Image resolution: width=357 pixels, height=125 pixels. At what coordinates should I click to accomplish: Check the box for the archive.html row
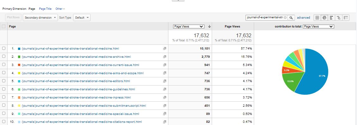click(x=4, y=57)
